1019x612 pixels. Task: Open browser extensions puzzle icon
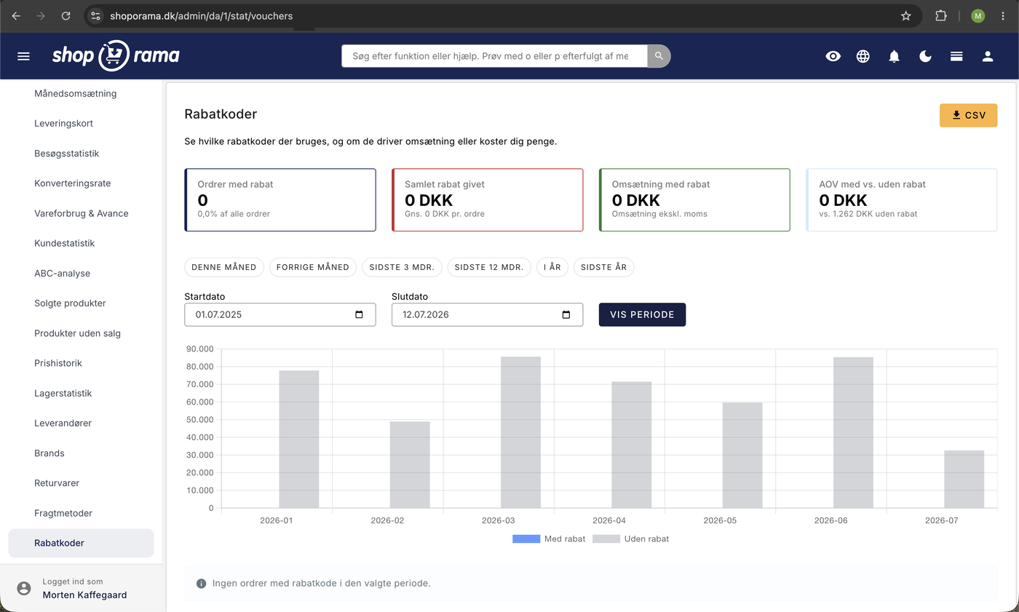[x=941, y=15]
